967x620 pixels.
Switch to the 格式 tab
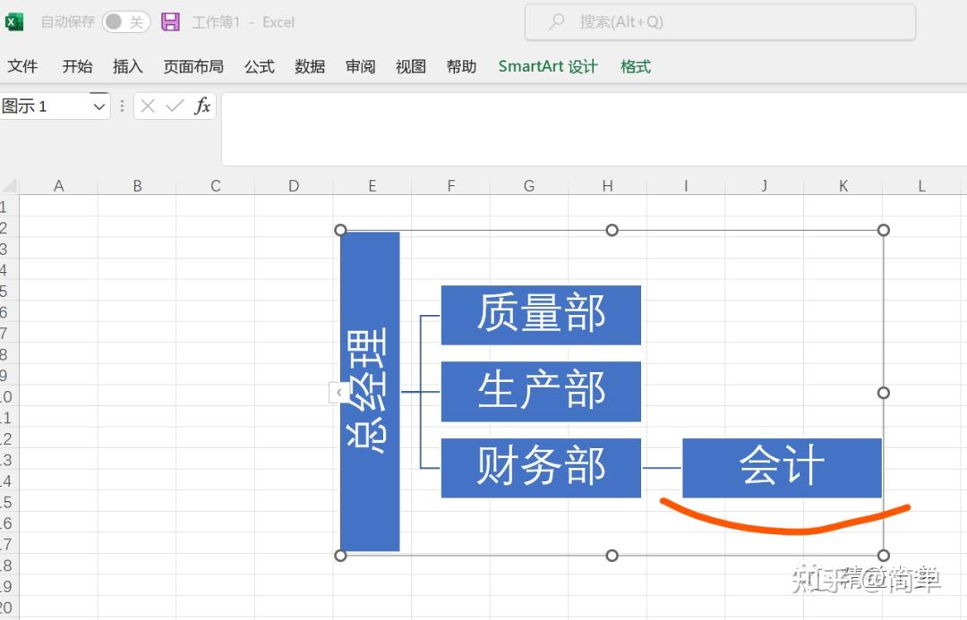click(635, 65)
